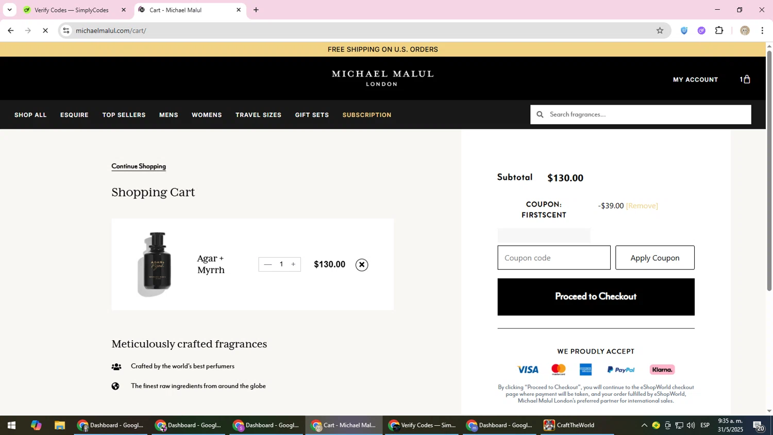Viewport: 773px width, 435px height.
Task: Open Agar + Myrrh product thumbnail
Action: 155,264
